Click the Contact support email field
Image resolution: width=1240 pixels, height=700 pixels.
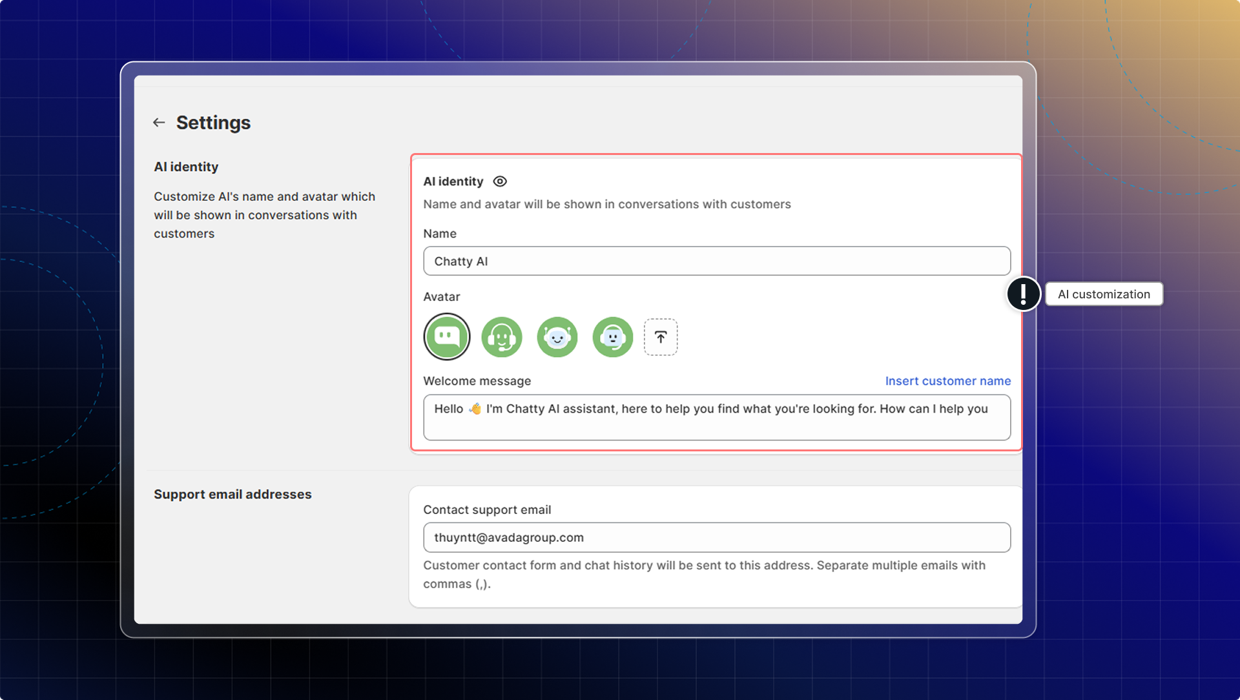717,537
